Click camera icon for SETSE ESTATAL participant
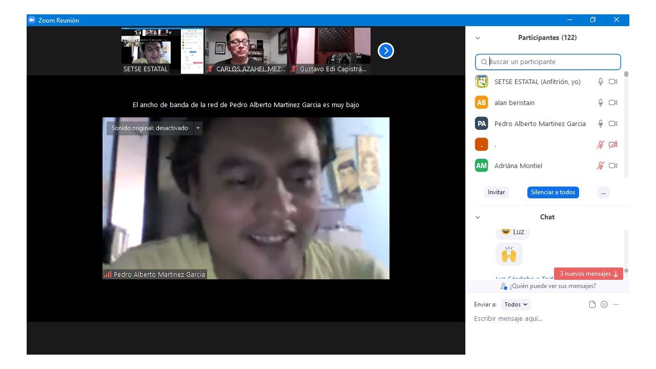The height and width of the screenshot is (369, 656). tap(613, 81)
